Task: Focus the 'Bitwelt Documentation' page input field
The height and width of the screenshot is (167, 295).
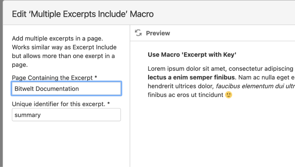Action: pos(66,89)
